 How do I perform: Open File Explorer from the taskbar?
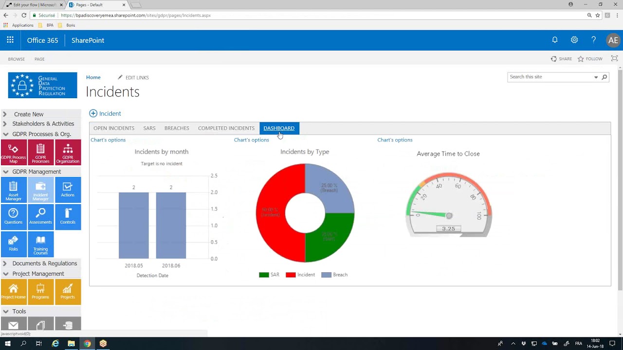[x=71, y=344]
